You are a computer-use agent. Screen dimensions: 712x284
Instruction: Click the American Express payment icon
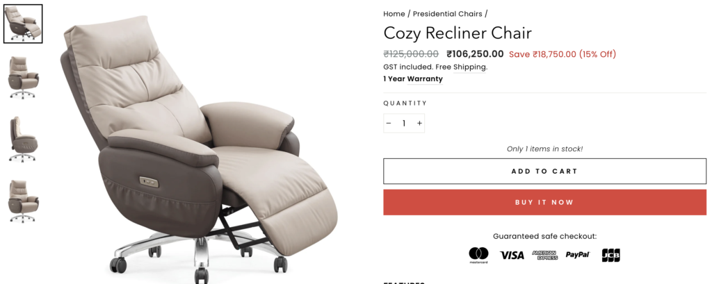point(544,256)
